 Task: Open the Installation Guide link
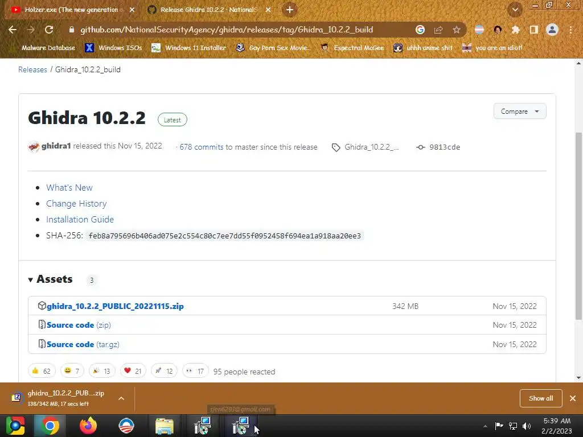pos(80,220)
